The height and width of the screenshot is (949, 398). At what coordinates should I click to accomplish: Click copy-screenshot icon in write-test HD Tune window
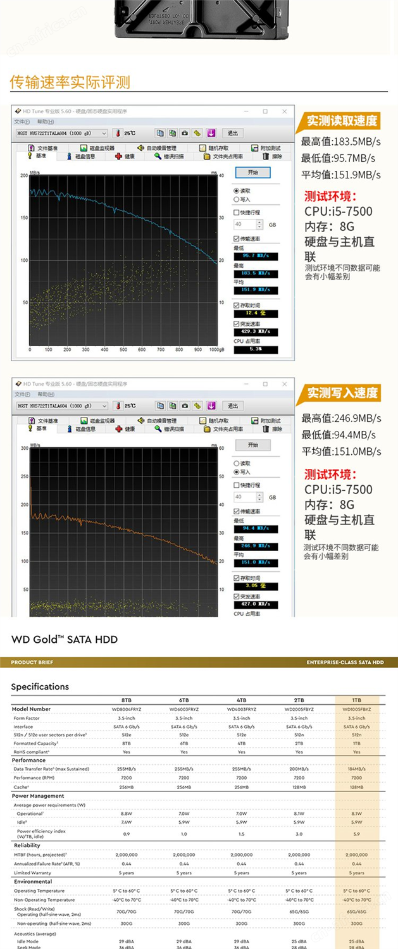(x=173, y=406)
